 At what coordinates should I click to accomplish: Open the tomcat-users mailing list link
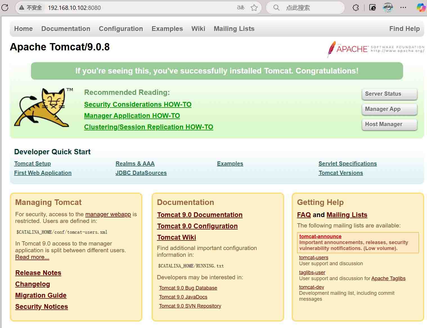pos(314,258)
